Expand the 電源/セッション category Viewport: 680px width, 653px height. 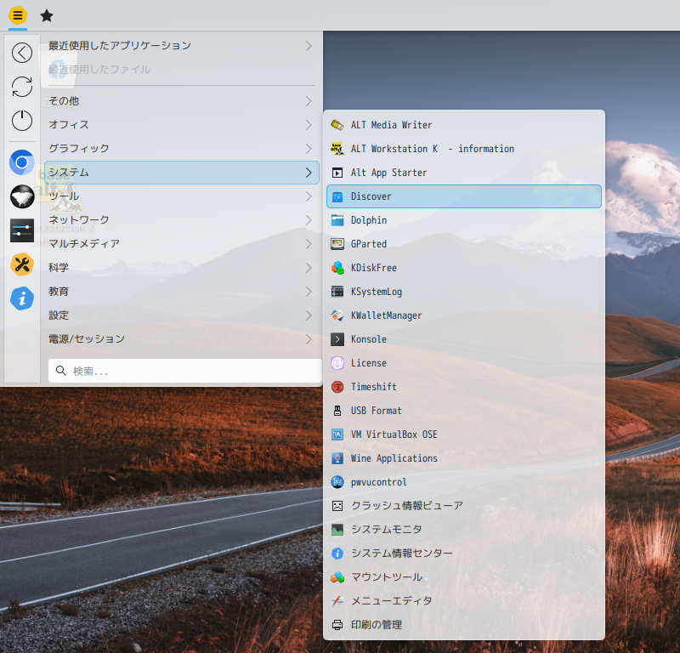(182, 339)
